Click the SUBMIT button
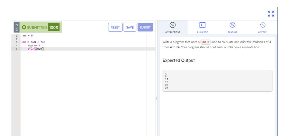The height and width of the screenshot is (136, 287). point(145,27)
